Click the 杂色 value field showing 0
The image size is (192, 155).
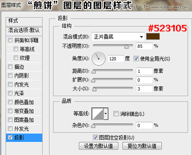145,125
